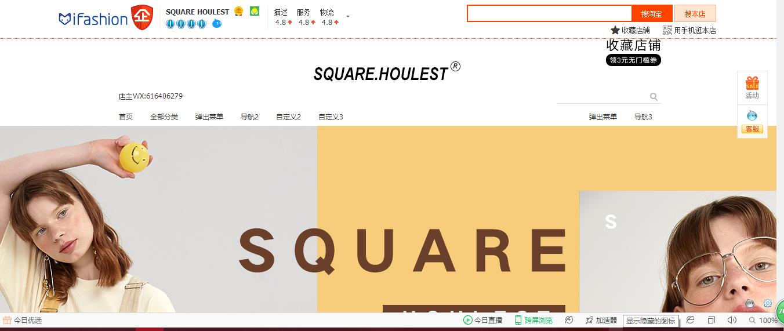This screenshot has width=784, height=331.
Task: Click the model with glasses banner image
Action: (677, 252)
